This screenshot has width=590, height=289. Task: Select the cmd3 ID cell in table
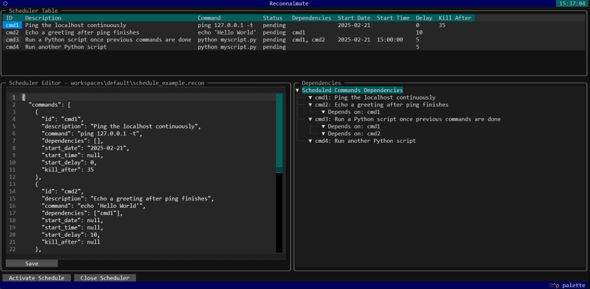click(x=12, y=40)
